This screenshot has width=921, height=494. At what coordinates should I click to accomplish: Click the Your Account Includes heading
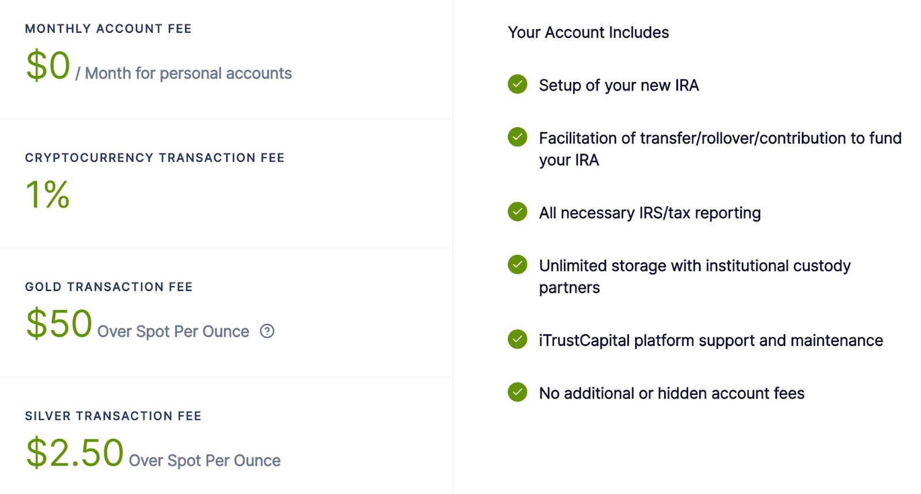588,33
